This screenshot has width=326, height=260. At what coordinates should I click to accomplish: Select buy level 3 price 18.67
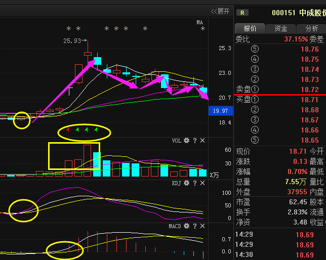[310, 120]
